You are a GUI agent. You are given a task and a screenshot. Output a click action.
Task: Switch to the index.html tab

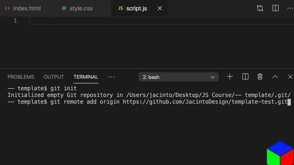27,8
